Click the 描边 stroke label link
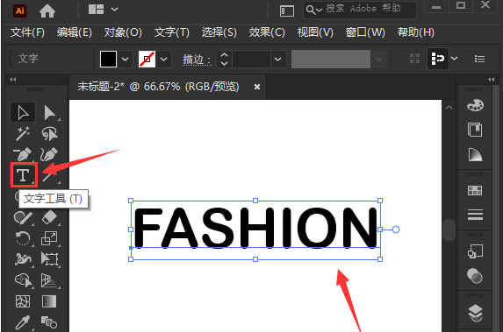The height and width of the screenshot is (332, 503). click(197, 60)
